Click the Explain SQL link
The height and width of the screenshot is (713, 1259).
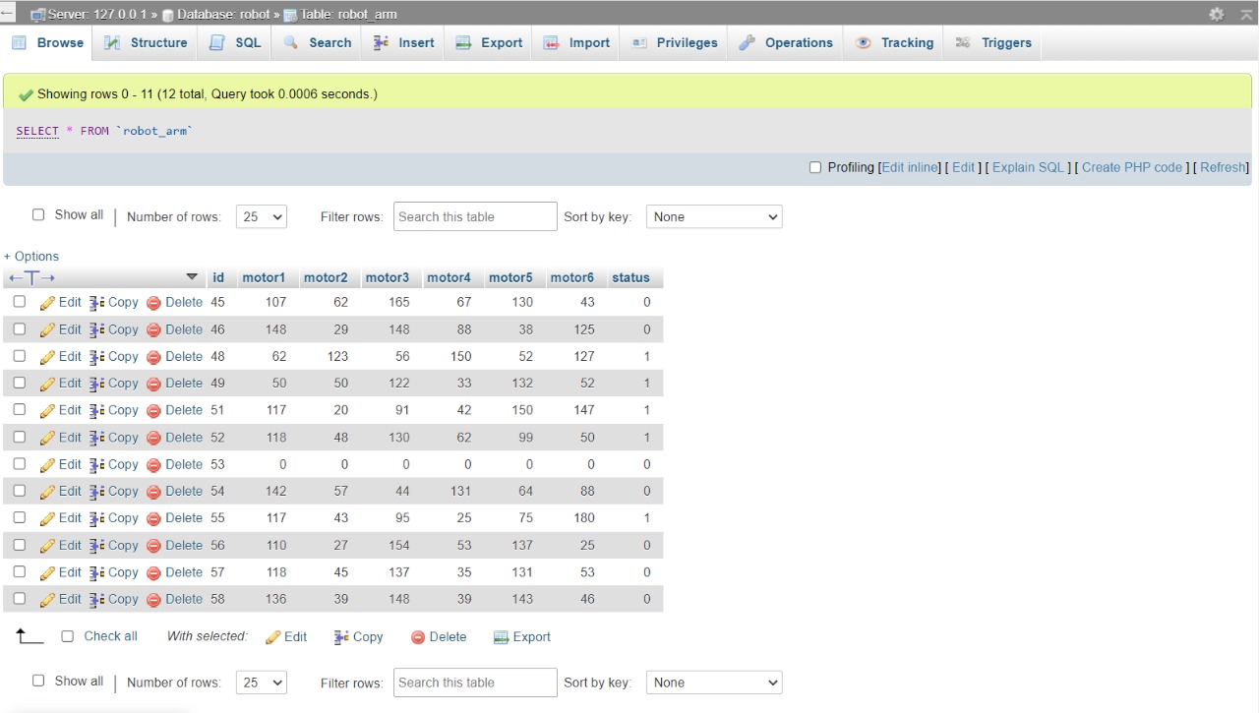[1028, 167]
